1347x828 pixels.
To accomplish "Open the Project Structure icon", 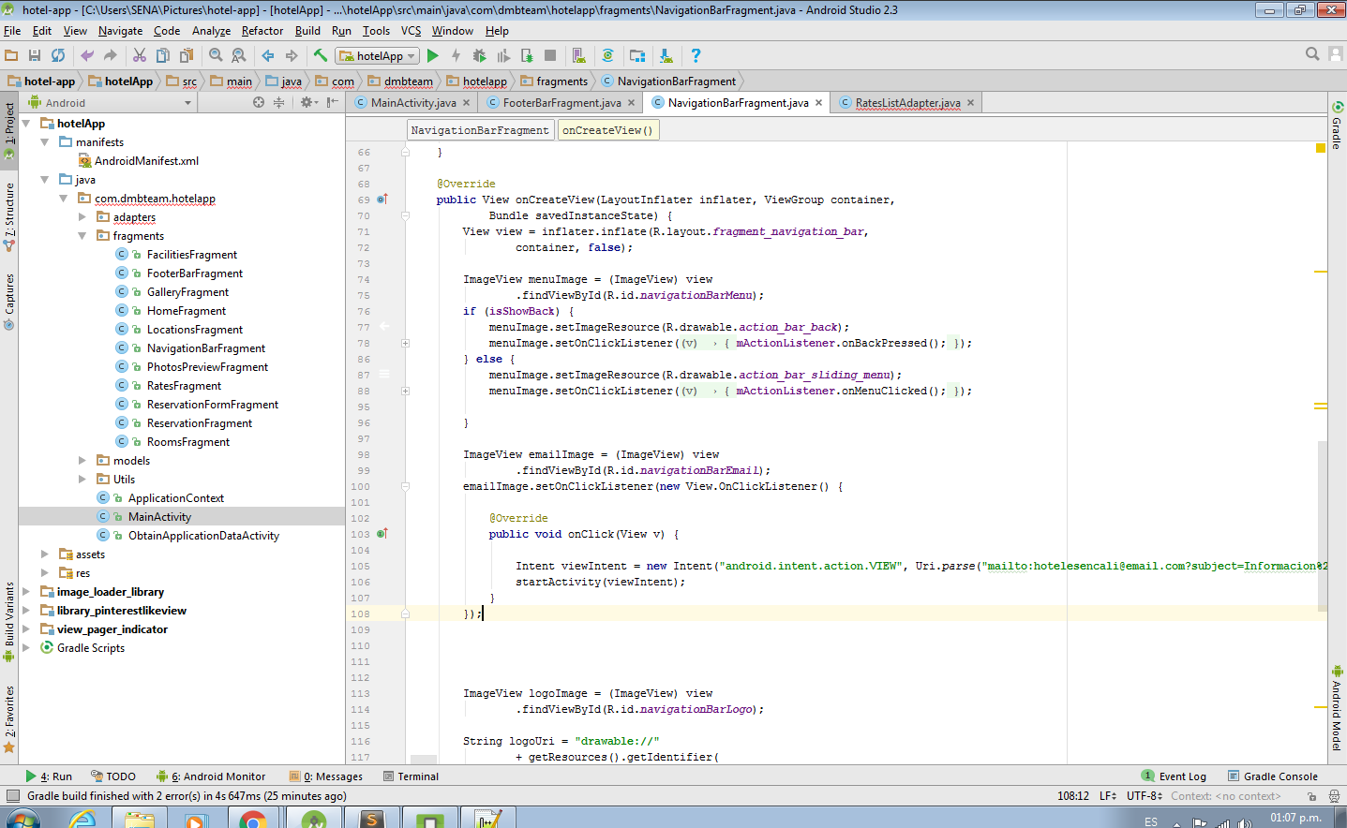I will coord(637,55).
